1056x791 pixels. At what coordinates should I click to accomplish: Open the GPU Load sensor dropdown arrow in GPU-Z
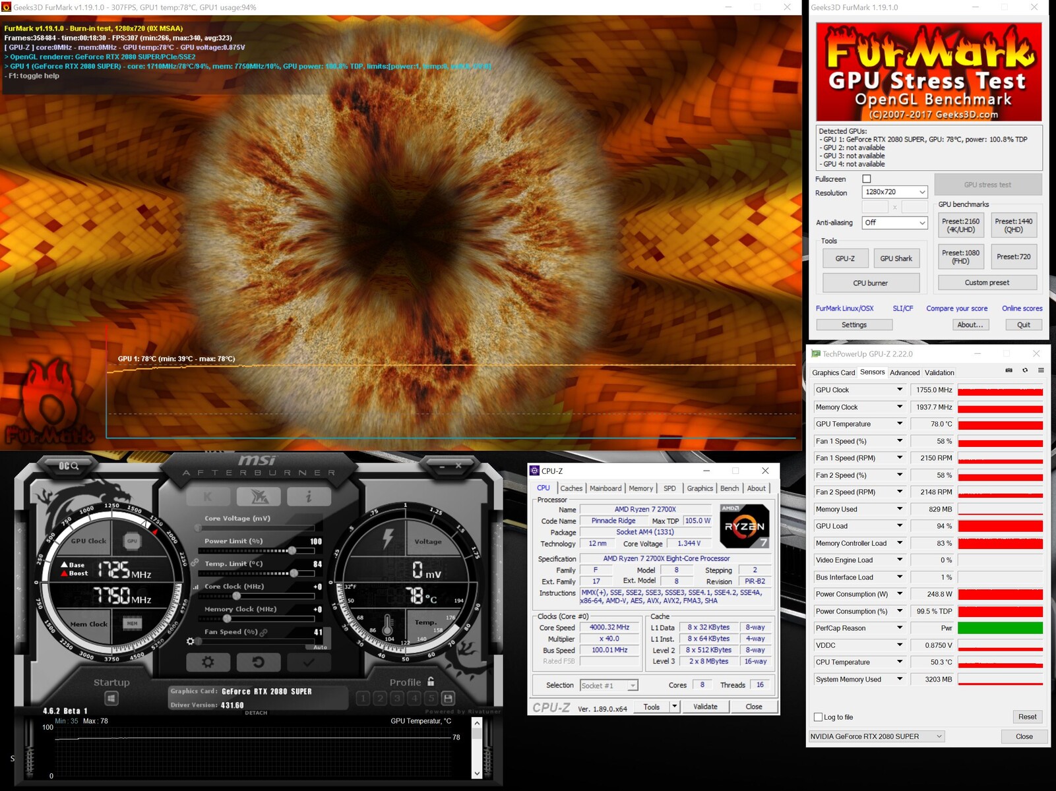pyautogui.click(x=899, y=526)
